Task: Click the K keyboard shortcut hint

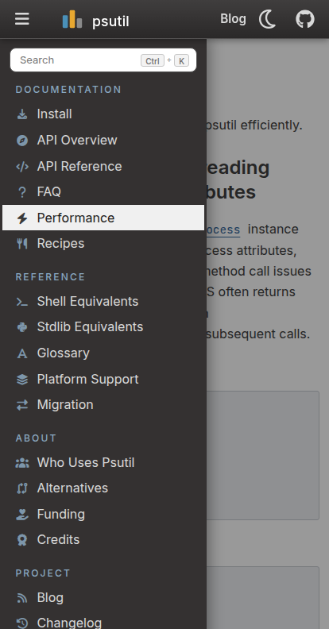Action: (181, 60)
